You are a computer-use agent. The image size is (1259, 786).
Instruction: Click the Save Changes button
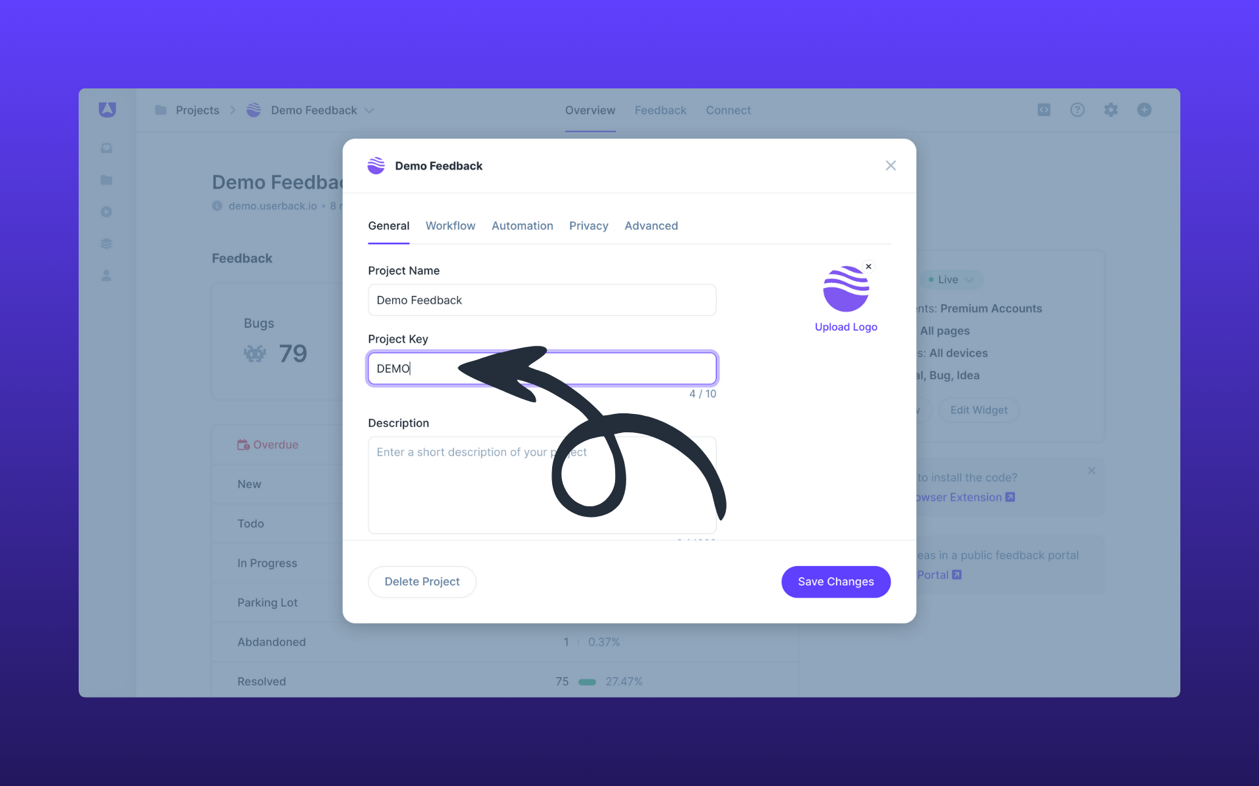point(835,582)
